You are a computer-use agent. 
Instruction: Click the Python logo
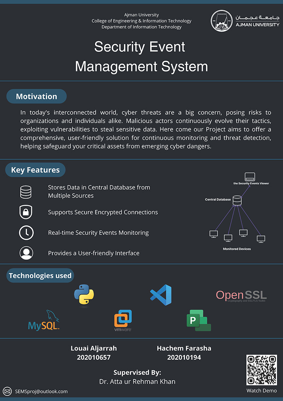click(x=84, y=295)
